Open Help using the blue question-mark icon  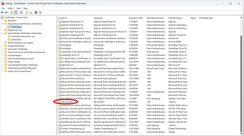coord(36,12)
